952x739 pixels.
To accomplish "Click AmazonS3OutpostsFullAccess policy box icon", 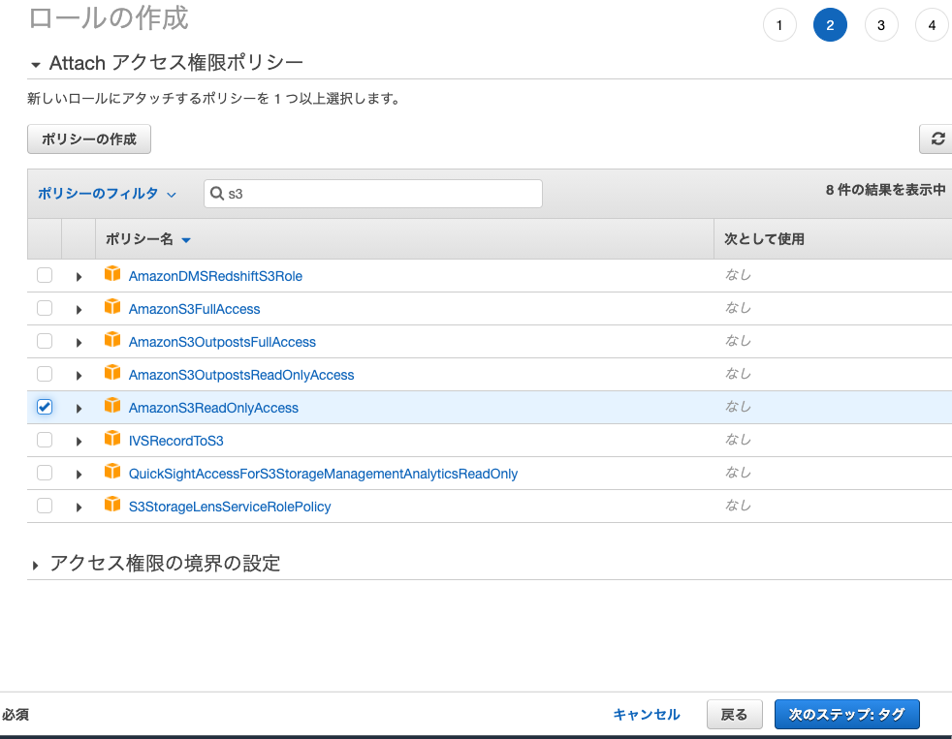I will pos(112,340).
